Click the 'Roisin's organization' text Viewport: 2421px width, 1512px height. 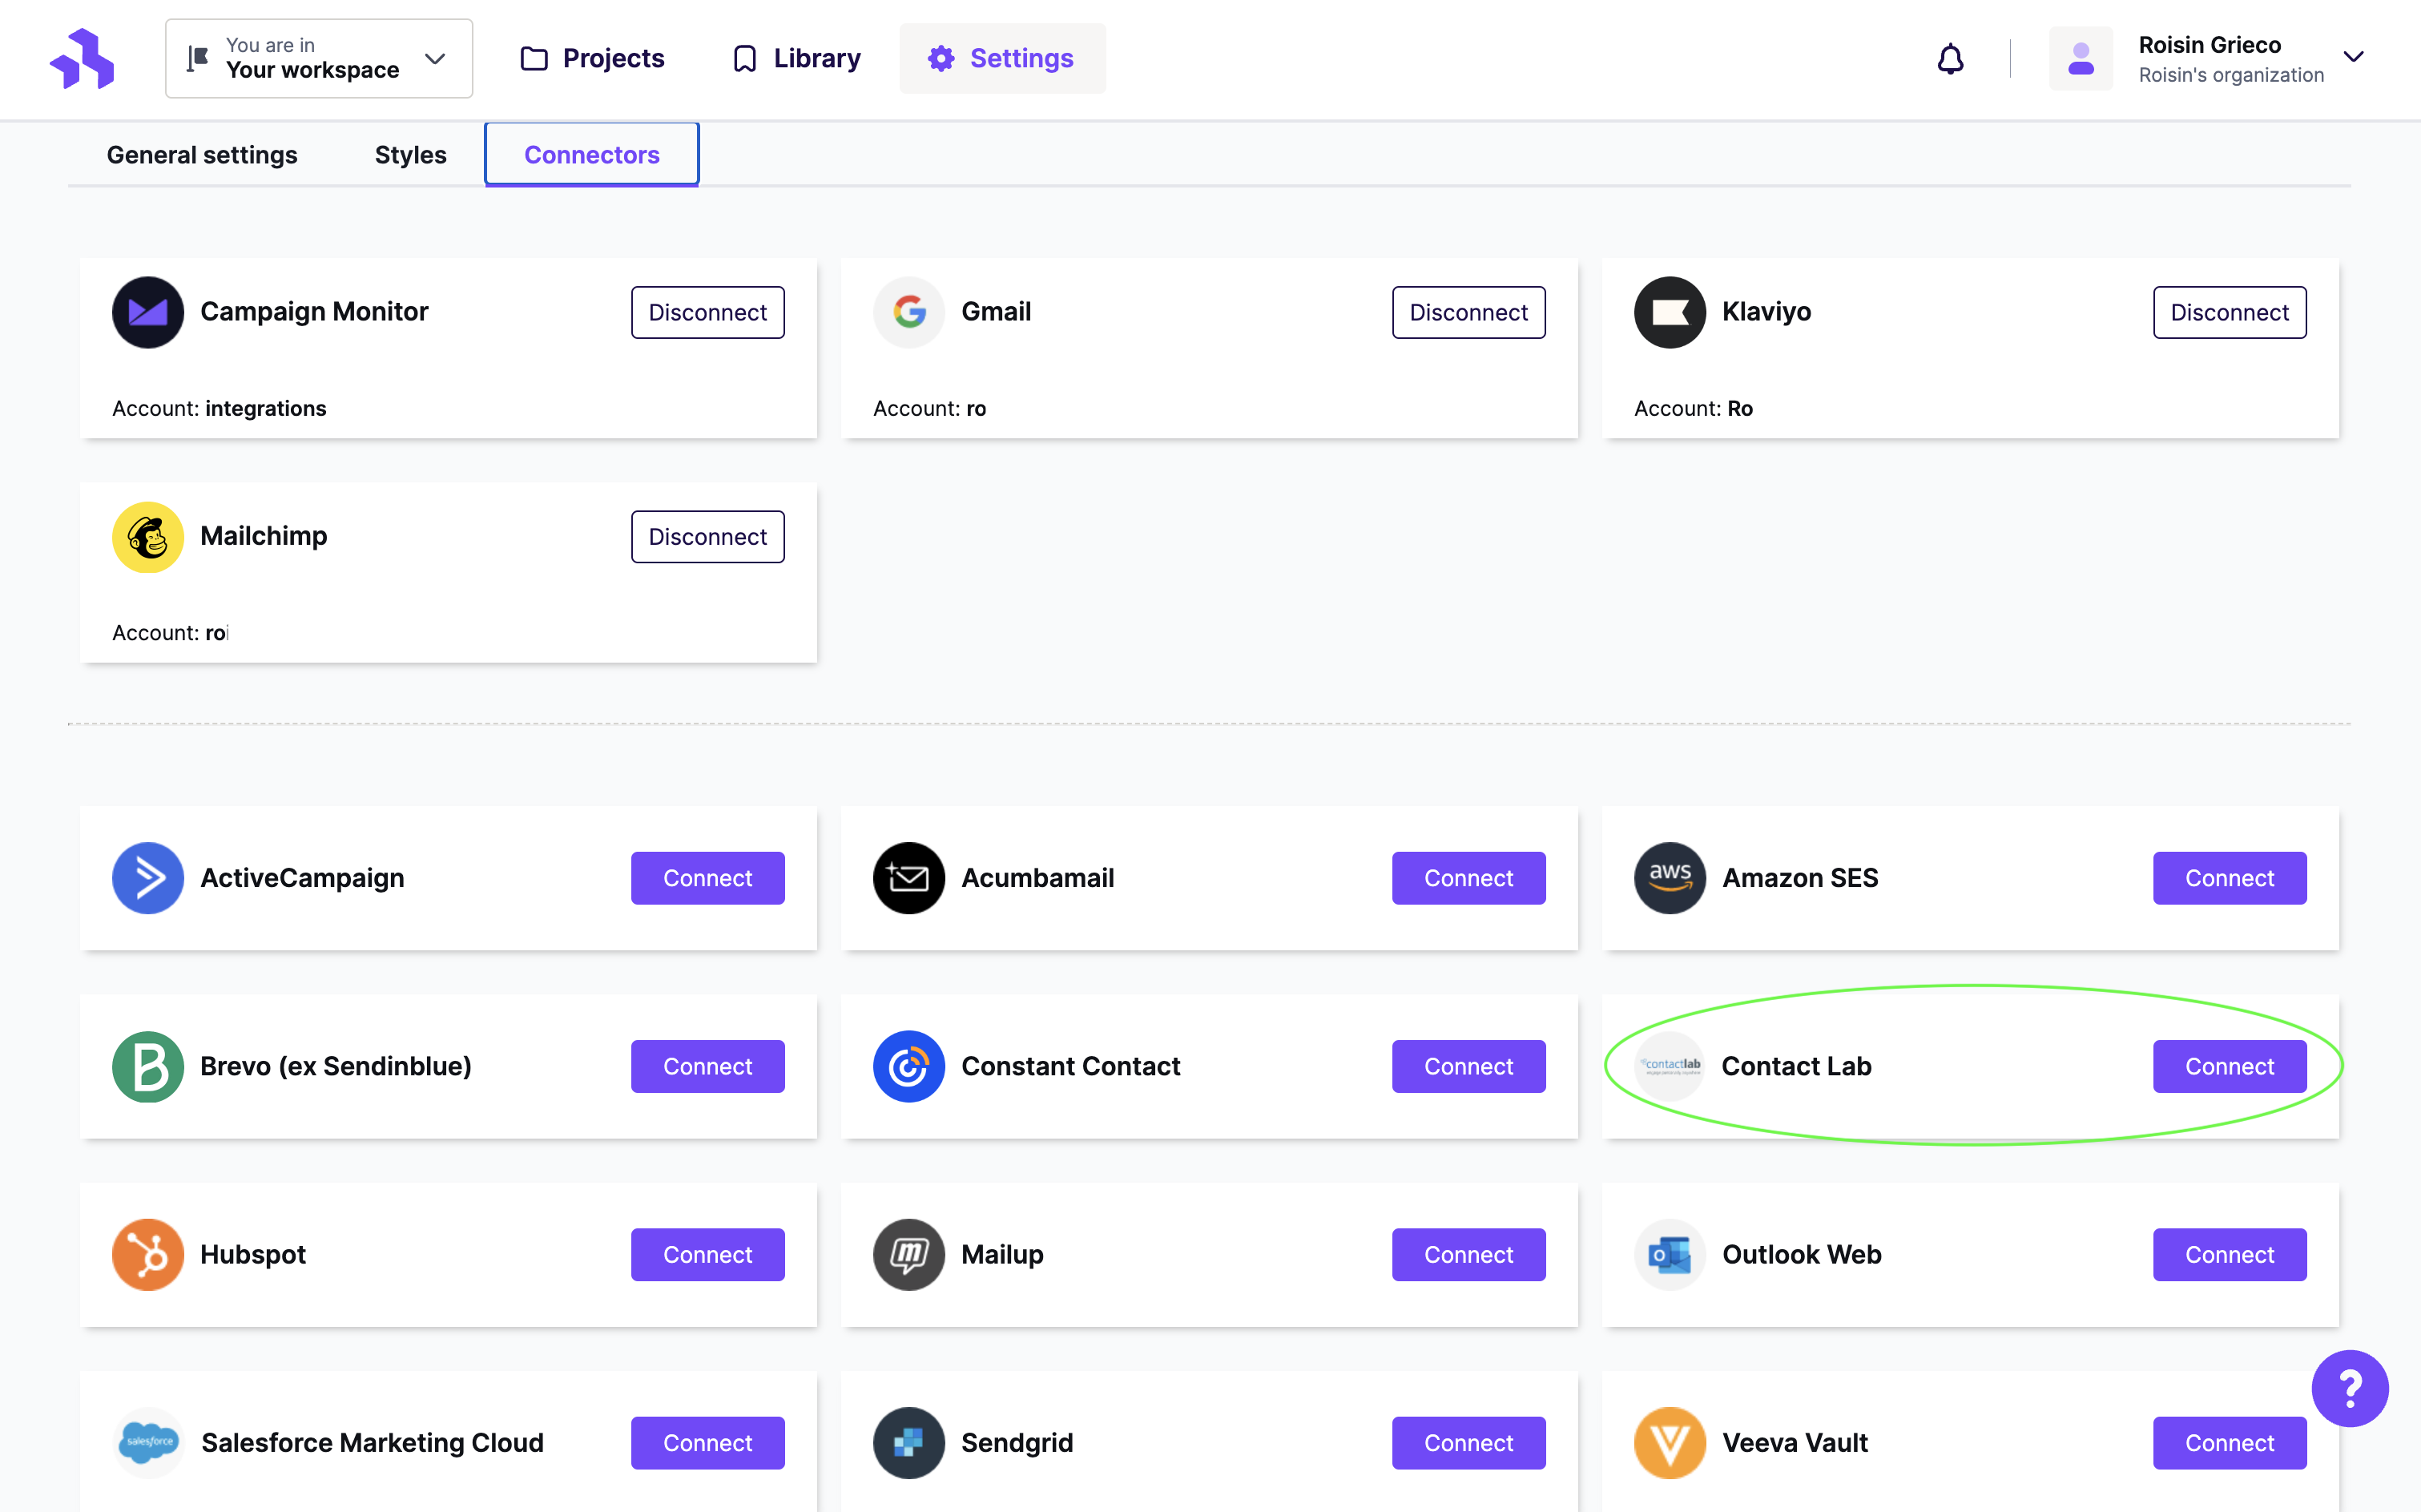(2231, 75)
